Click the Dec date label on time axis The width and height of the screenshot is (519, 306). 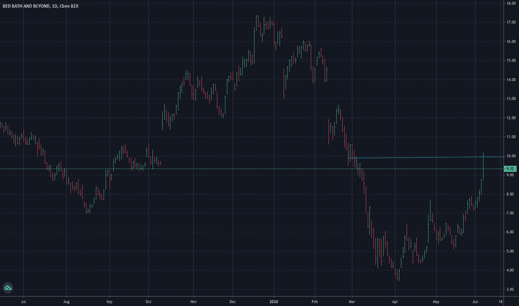click(233, 302)
